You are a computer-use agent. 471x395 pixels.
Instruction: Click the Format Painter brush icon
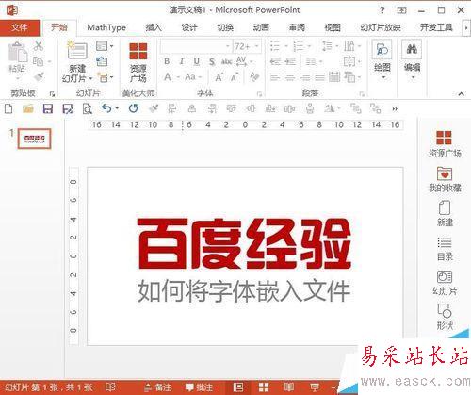[x=39, y=76]
